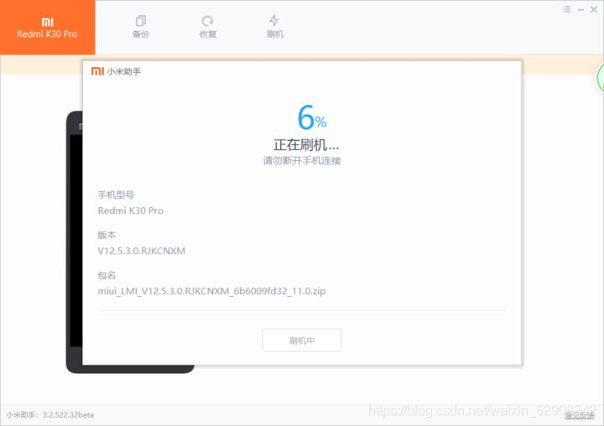Click the 版本 label
Image resolution: width=604 pixels, height=426 pixels.
coord(107,235)
